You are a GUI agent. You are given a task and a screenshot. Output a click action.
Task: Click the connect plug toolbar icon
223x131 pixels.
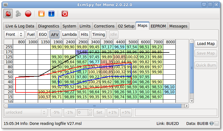8,14
